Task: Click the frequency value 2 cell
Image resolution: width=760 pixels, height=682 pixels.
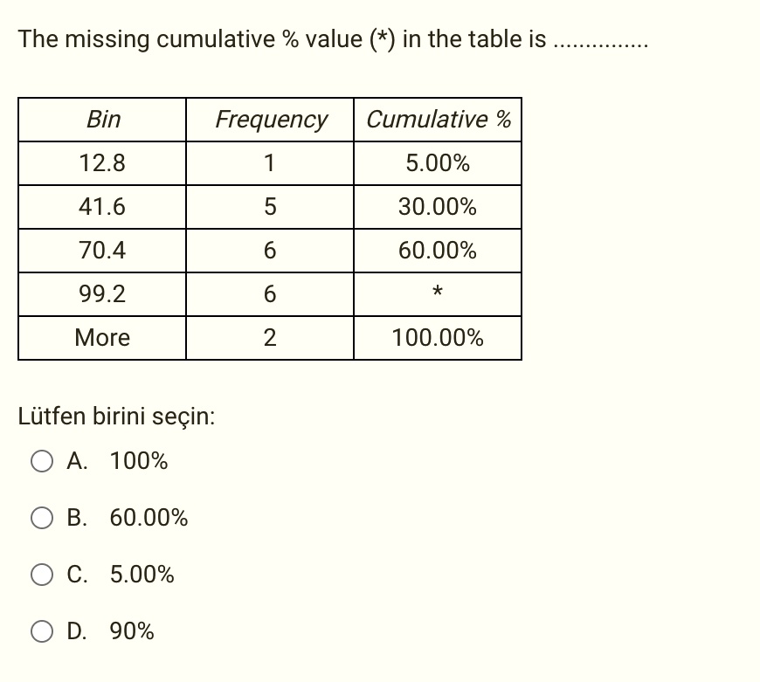Action: (270, 338)
